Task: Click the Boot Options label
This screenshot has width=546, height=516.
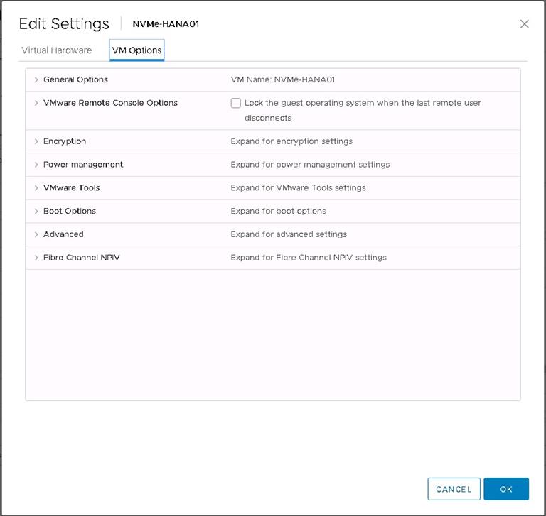Action: tap(70, 211)
